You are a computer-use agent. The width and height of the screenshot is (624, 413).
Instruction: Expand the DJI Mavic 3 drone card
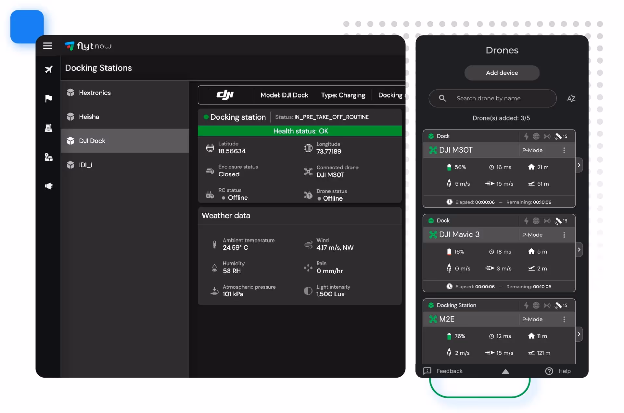[x=579, y=250]
